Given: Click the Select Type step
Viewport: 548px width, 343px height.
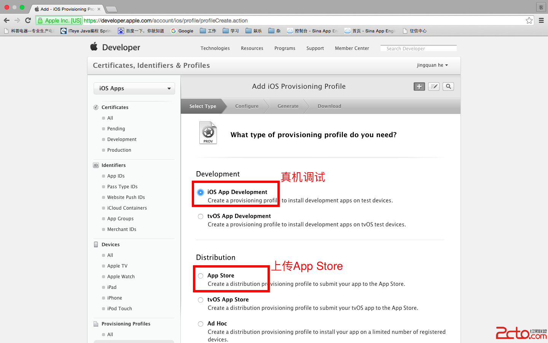Looking at the screenshot, I should pyautogui.click(x=203, y=106).
